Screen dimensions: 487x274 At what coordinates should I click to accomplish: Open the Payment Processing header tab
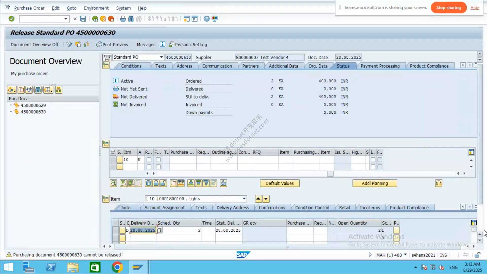click(x=380, y=66)
